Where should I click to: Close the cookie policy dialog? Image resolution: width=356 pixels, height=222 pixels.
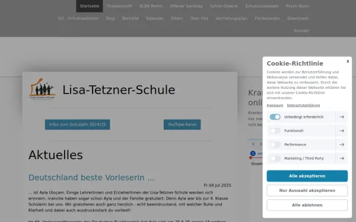(348, 62)
